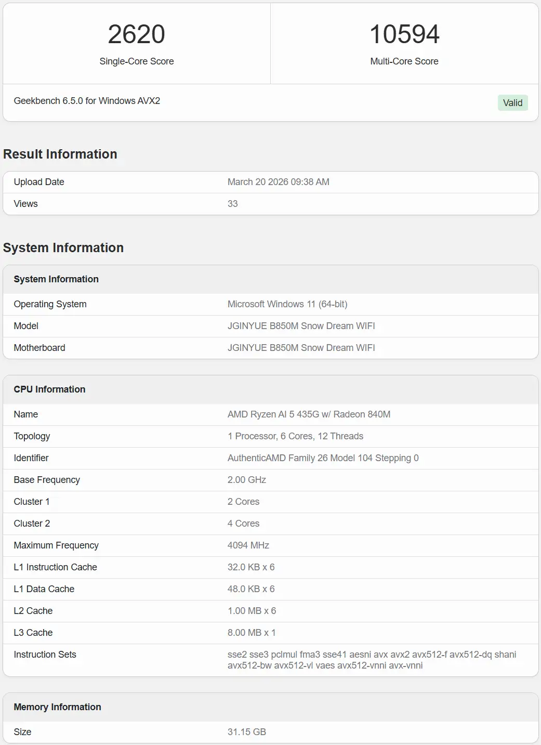Click the Valid status badge

512,103
